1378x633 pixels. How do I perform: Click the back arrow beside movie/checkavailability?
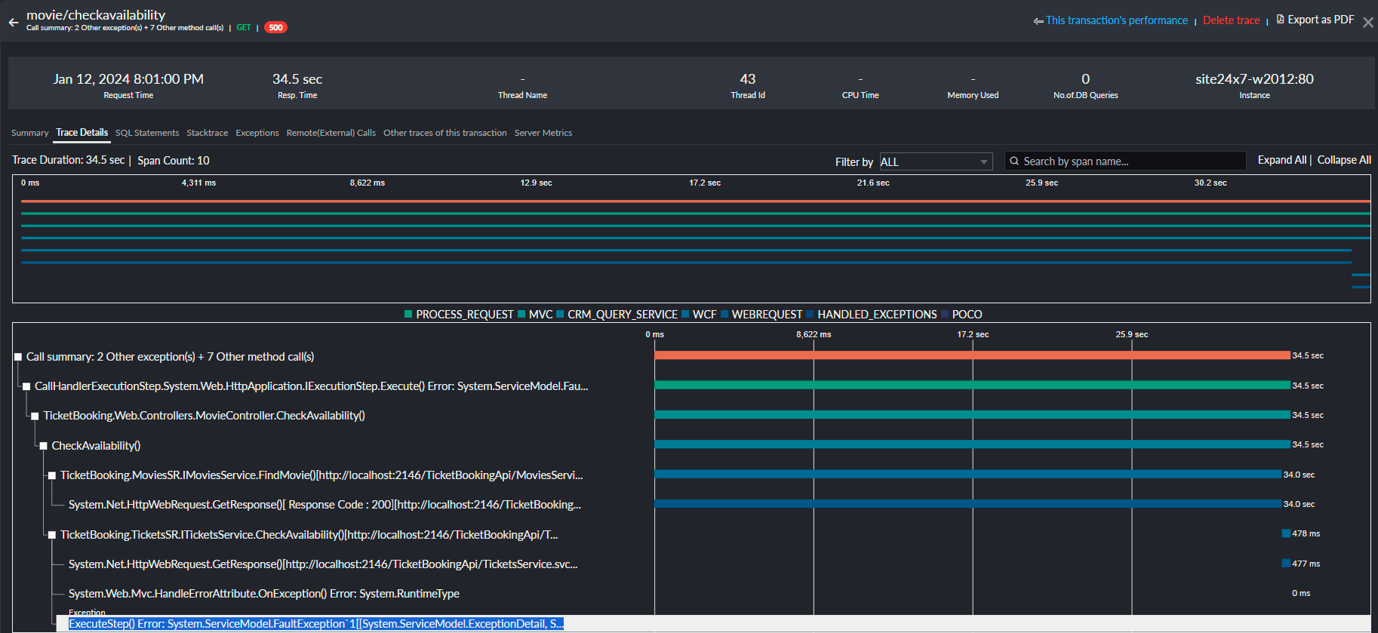pyautogui.click(x=14, y=23)
